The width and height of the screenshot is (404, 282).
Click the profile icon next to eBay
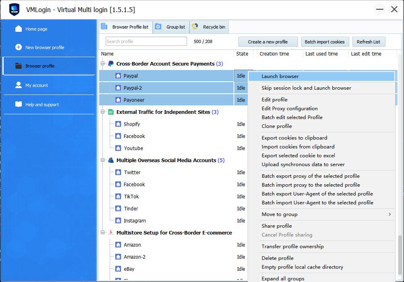pos(118,269)
